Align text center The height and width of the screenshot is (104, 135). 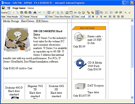114,17
